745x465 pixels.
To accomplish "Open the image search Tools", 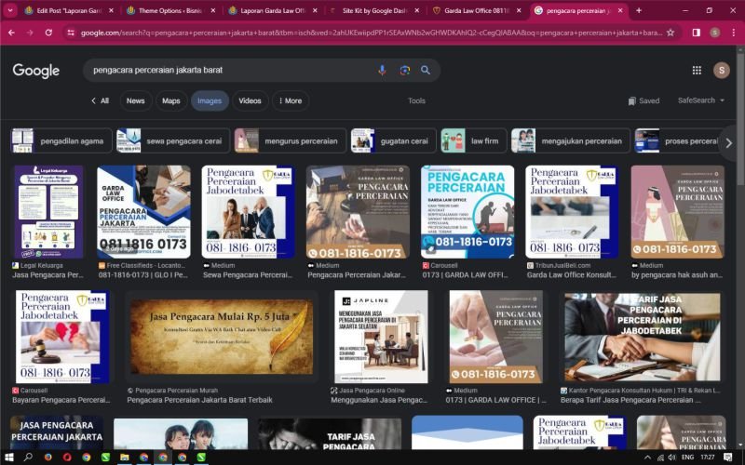I will 416,100.
